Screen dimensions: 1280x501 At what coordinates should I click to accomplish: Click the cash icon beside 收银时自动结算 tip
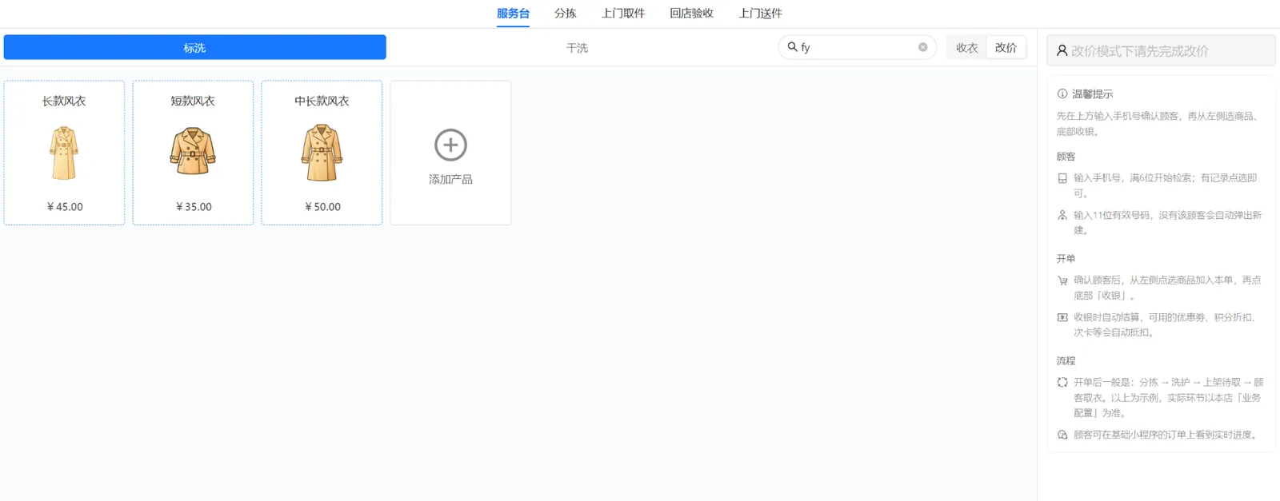1062,317
